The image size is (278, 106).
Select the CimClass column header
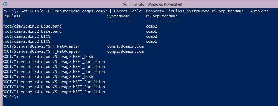click(x=12, y=16)
